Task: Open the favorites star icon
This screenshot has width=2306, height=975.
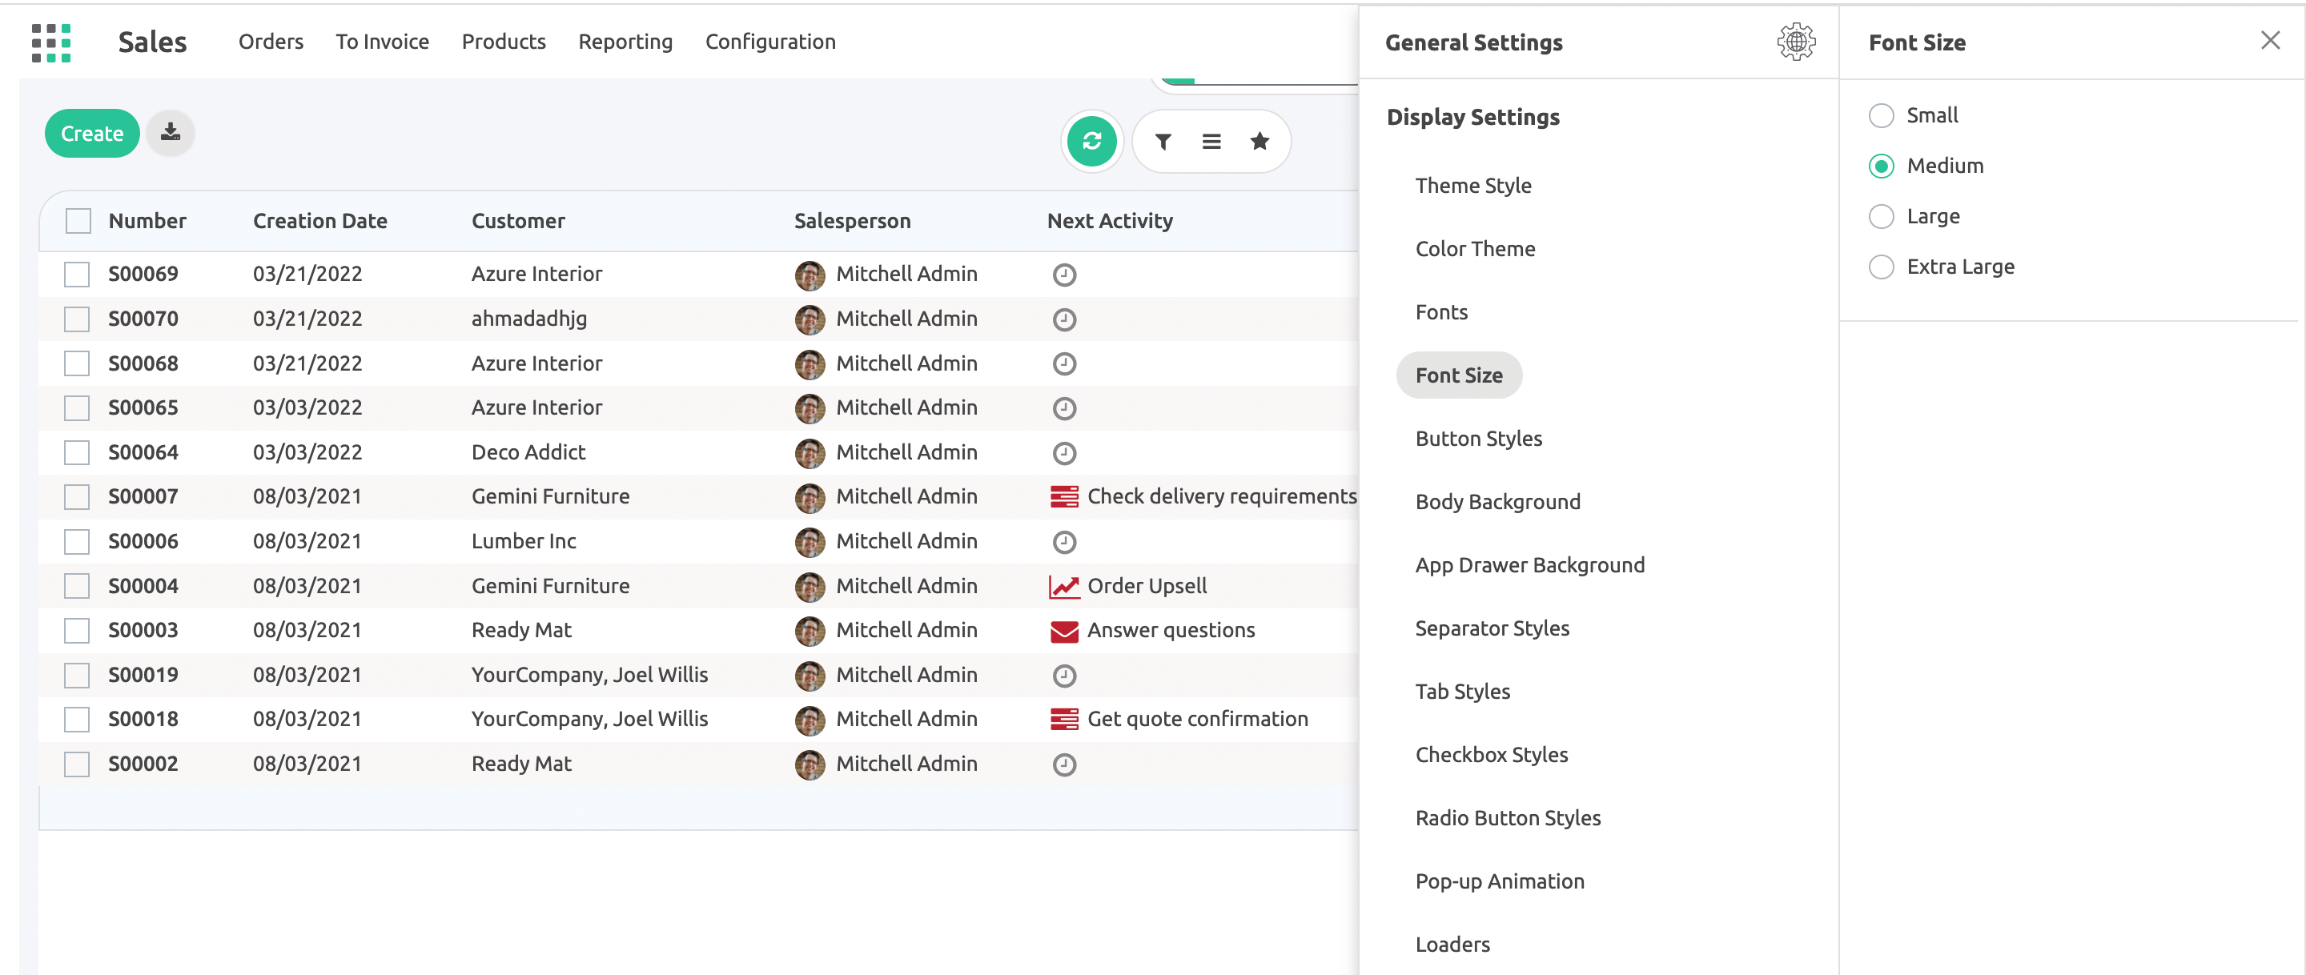Action: point(1259,142)
